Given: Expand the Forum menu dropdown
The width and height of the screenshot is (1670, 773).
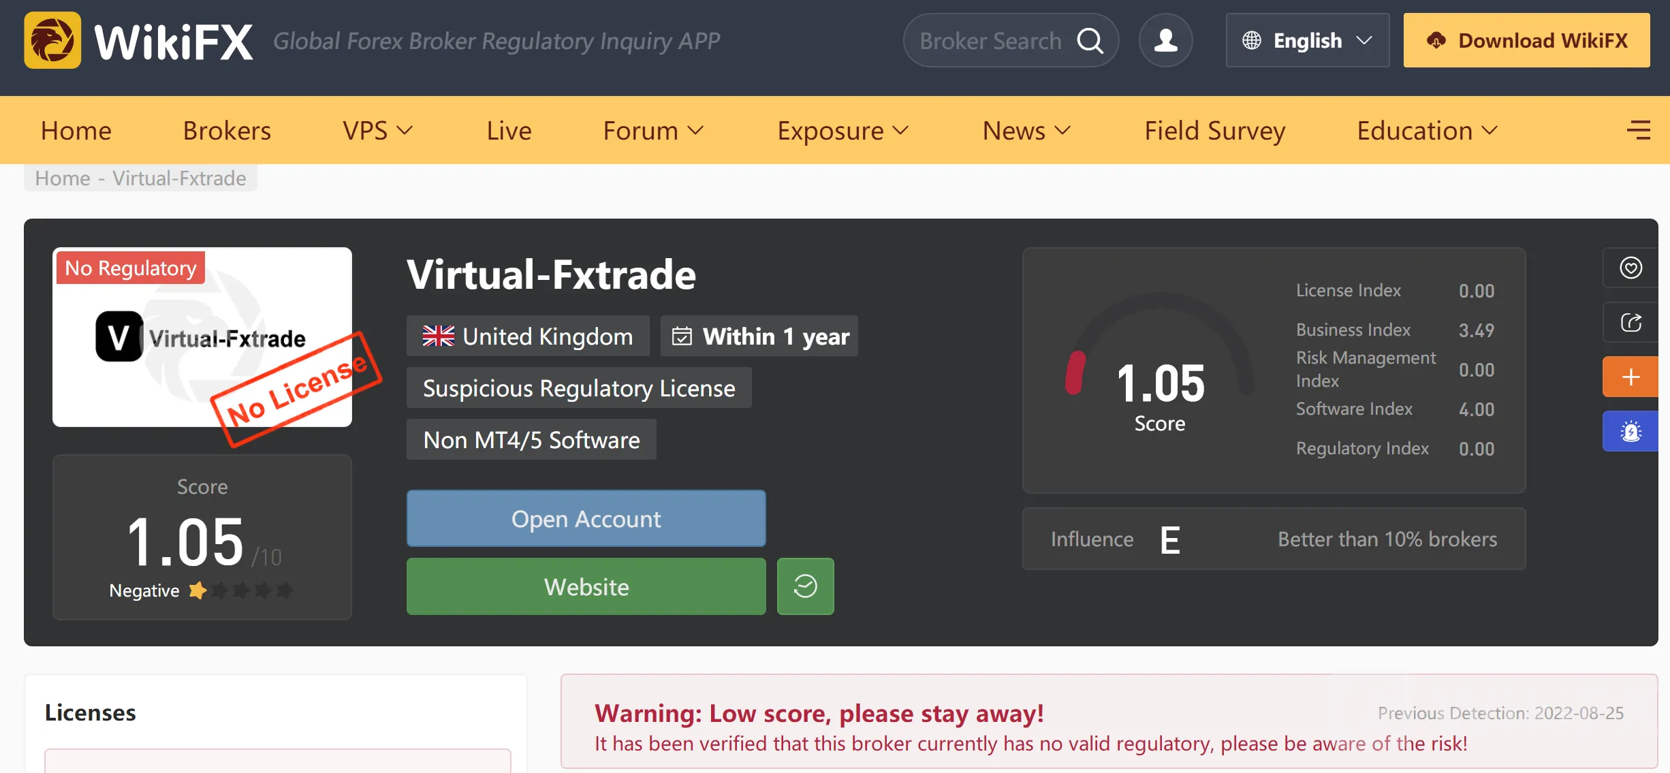Looking at the screenshot, I should (x=695, y=130).
